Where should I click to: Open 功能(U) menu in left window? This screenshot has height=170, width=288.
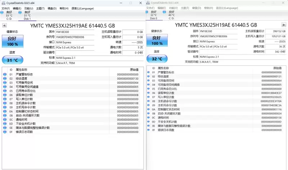coord(29,8)
